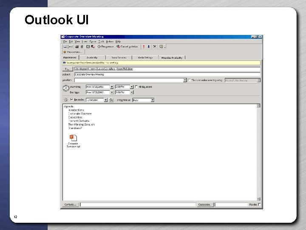Click the Recurrence toolbar button
This screenshot has height=230, width=306.
point(105,46)
